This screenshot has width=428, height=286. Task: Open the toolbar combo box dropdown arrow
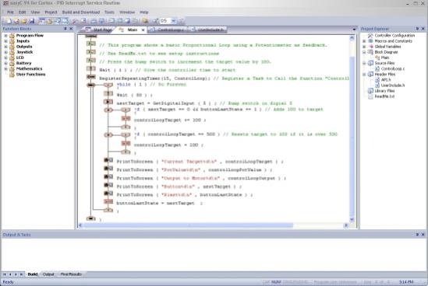coord(174,21)
